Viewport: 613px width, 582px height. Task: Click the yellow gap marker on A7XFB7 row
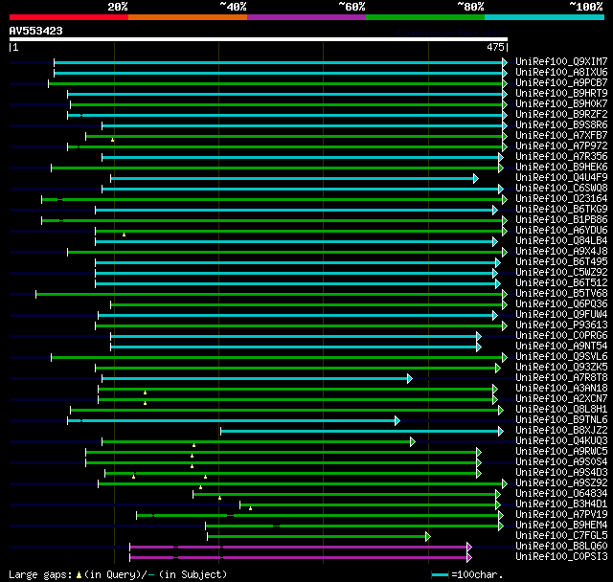click(112, 140)
